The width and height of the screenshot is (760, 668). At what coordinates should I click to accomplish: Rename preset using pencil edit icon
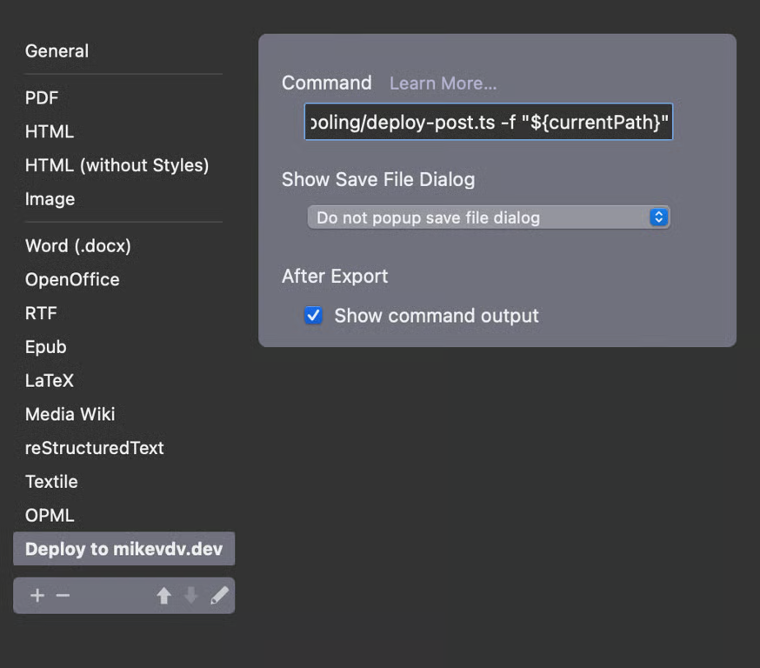click(x=219, y=595)
